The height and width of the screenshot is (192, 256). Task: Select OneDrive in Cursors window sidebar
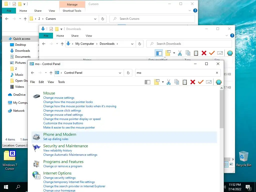tap(19, 95)
